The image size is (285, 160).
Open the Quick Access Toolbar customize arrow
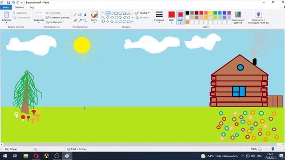22,3
